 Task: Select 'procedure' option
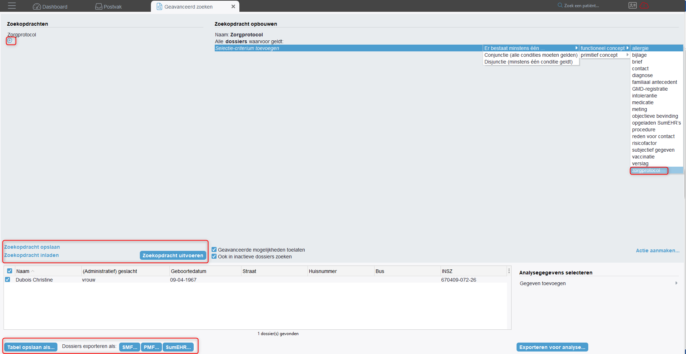tap(657, 130)
